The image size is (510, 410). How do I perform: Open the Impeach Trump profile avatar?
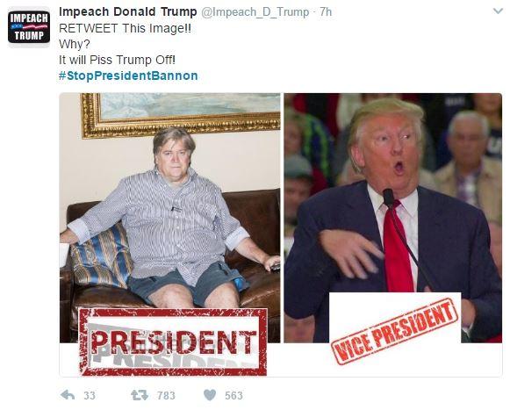(29, 27)
